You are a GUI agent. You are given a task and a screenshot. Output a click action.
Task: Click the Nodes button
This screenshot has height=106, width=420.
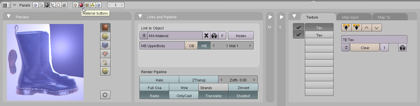(241, 36)
